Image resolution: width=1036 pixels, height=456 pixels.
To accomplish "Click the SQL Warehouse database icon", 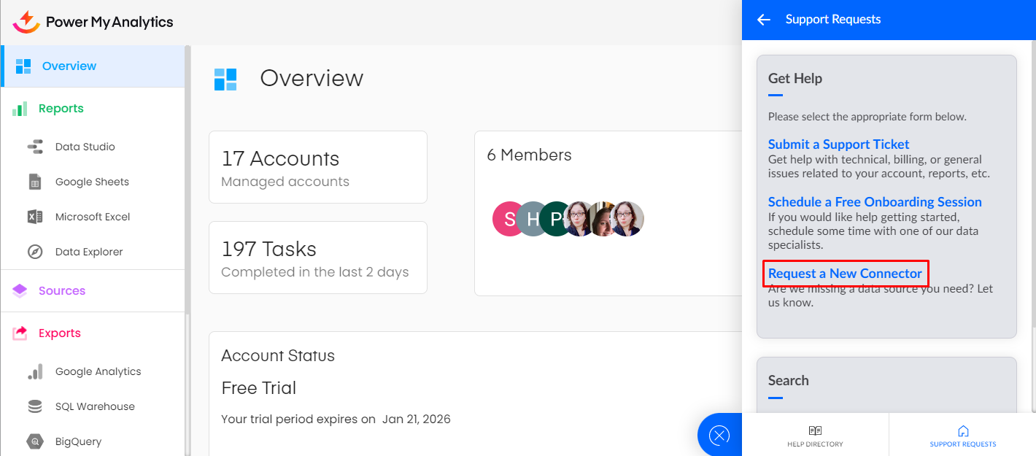I will pyautogui.click(x=35, y=406).
